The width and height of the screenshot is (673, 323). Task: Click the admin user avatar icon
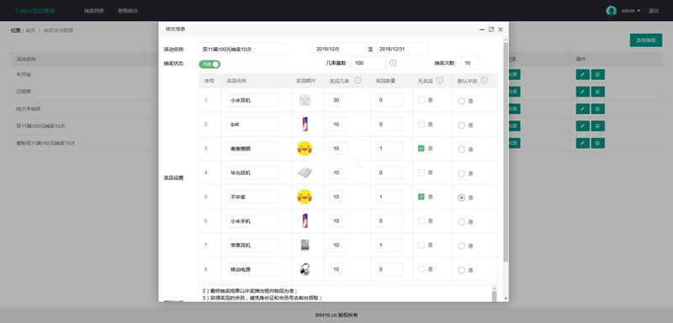coord(612,11)
